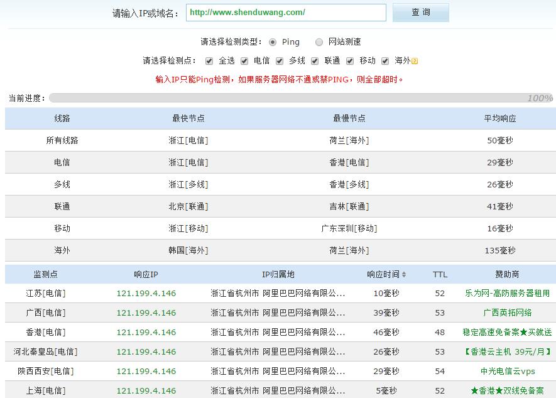Image resolution: width=556 pixels, height=398 pixels.
Task: Disable the 联通 checkbox
Action: [315, 61]
